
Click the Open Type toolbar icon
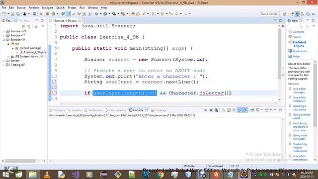pyautogui.click(x=133, y=14)
